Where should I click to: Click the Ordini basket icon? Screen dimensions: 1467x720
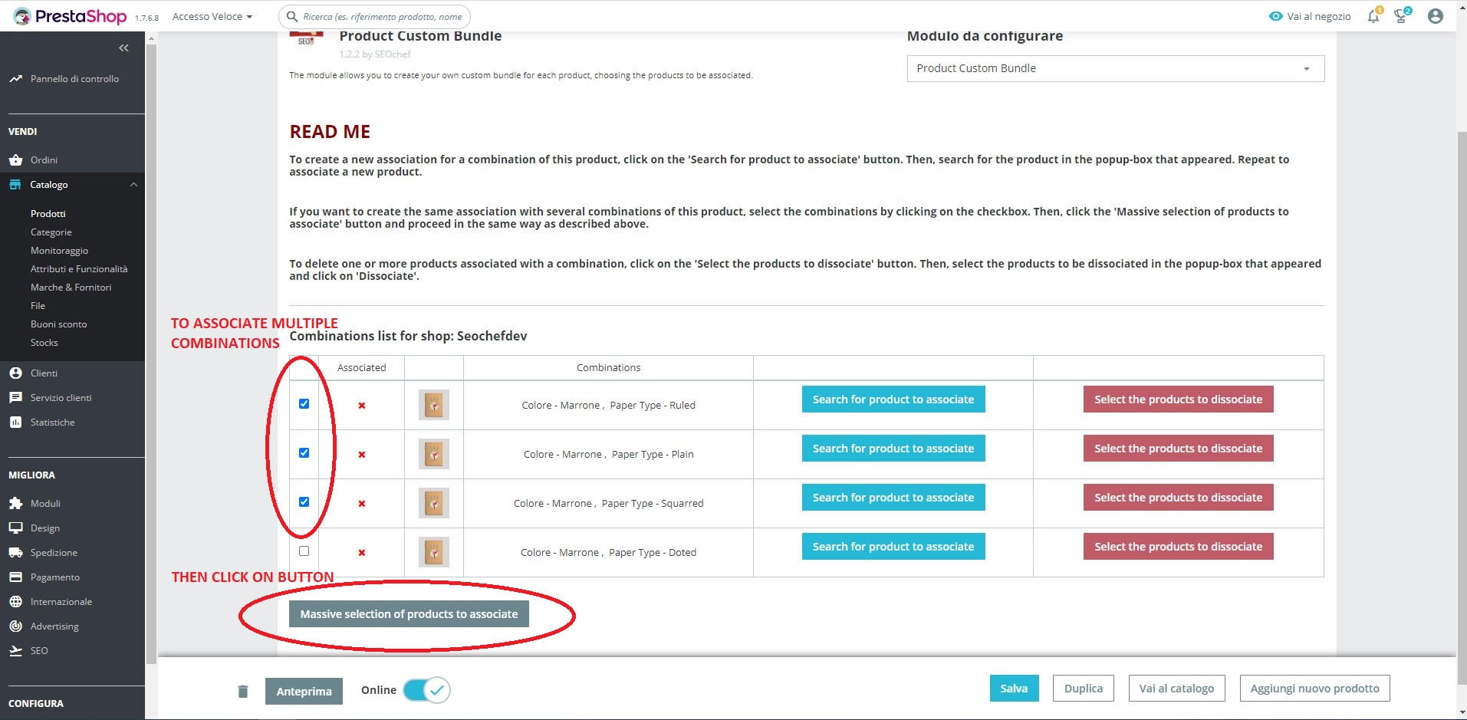(x=15, y=160)
